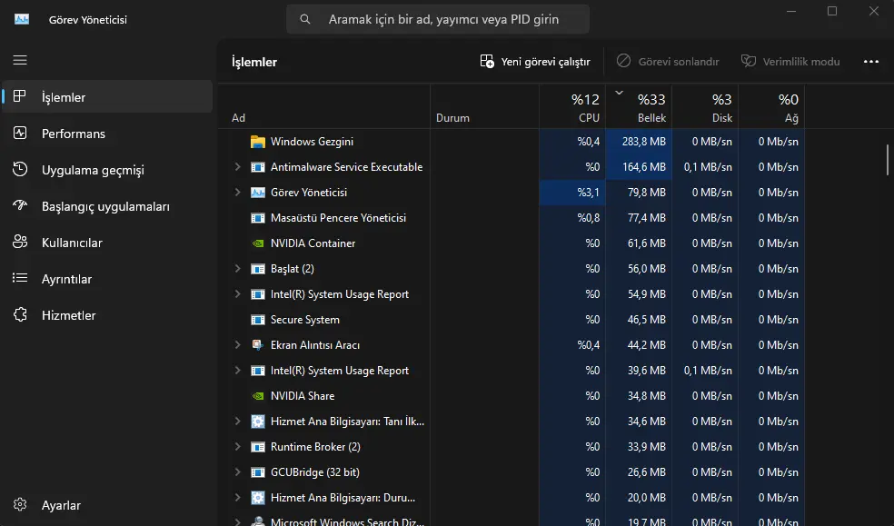
Task: Open the Ayarlar page
Action: pos(107,505)
